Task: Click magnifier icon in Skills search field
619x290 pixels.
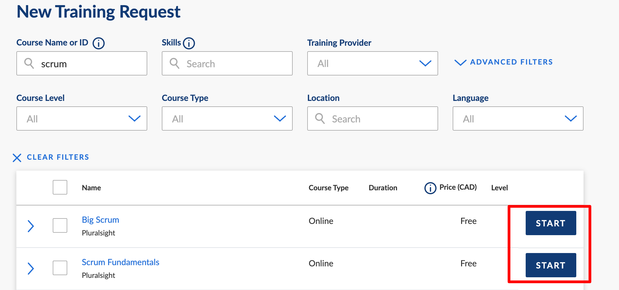Action: pyautogui.click(x=175, y=63)
